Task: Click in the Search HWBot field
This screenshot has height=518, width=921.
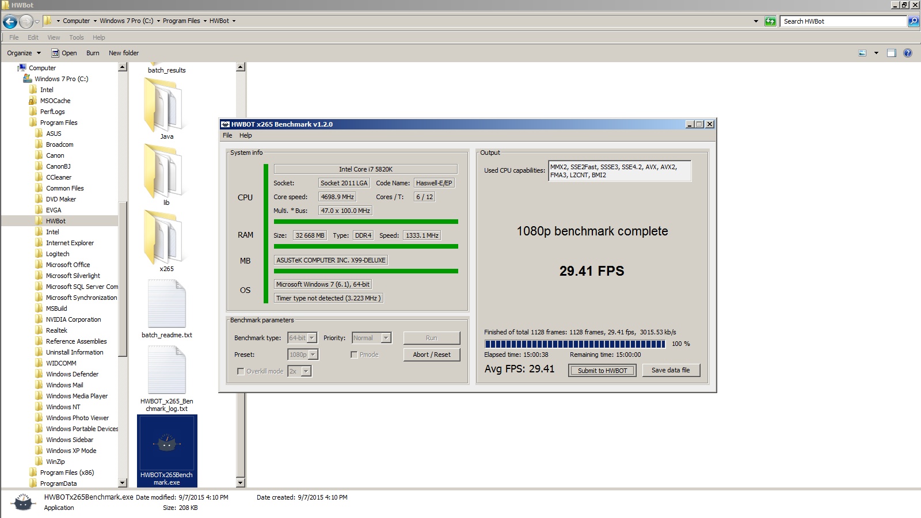Action: coord(844,21)
